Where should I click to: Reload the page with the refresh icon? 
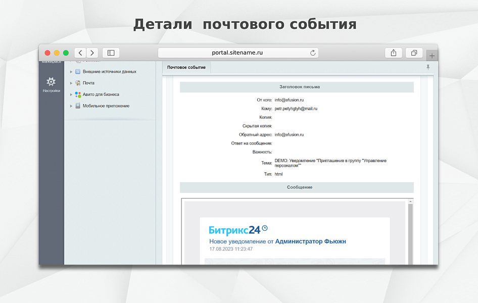313,53
